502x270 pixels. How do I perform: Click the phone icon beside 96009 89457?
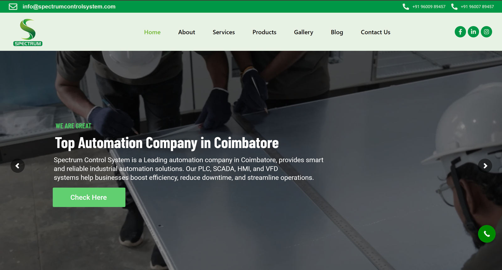pyautogui.click(x=406, y=7)
